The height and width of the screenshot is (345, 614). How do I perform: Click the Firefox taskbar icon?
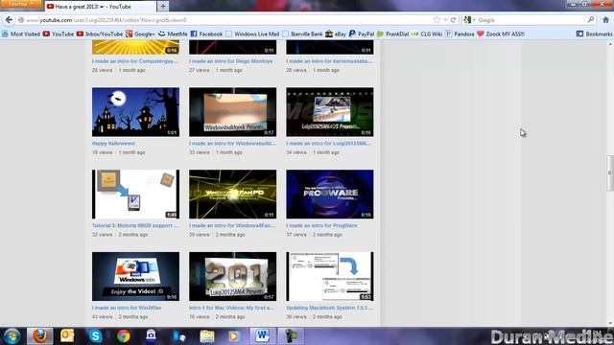coord(39,336)
